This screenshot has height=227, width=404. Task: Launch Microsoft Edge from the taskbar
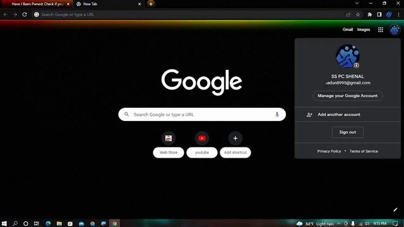(x=48, y=223)
